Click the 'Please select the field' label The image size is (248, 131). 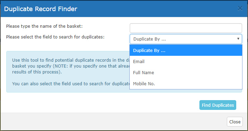point(55,37)
